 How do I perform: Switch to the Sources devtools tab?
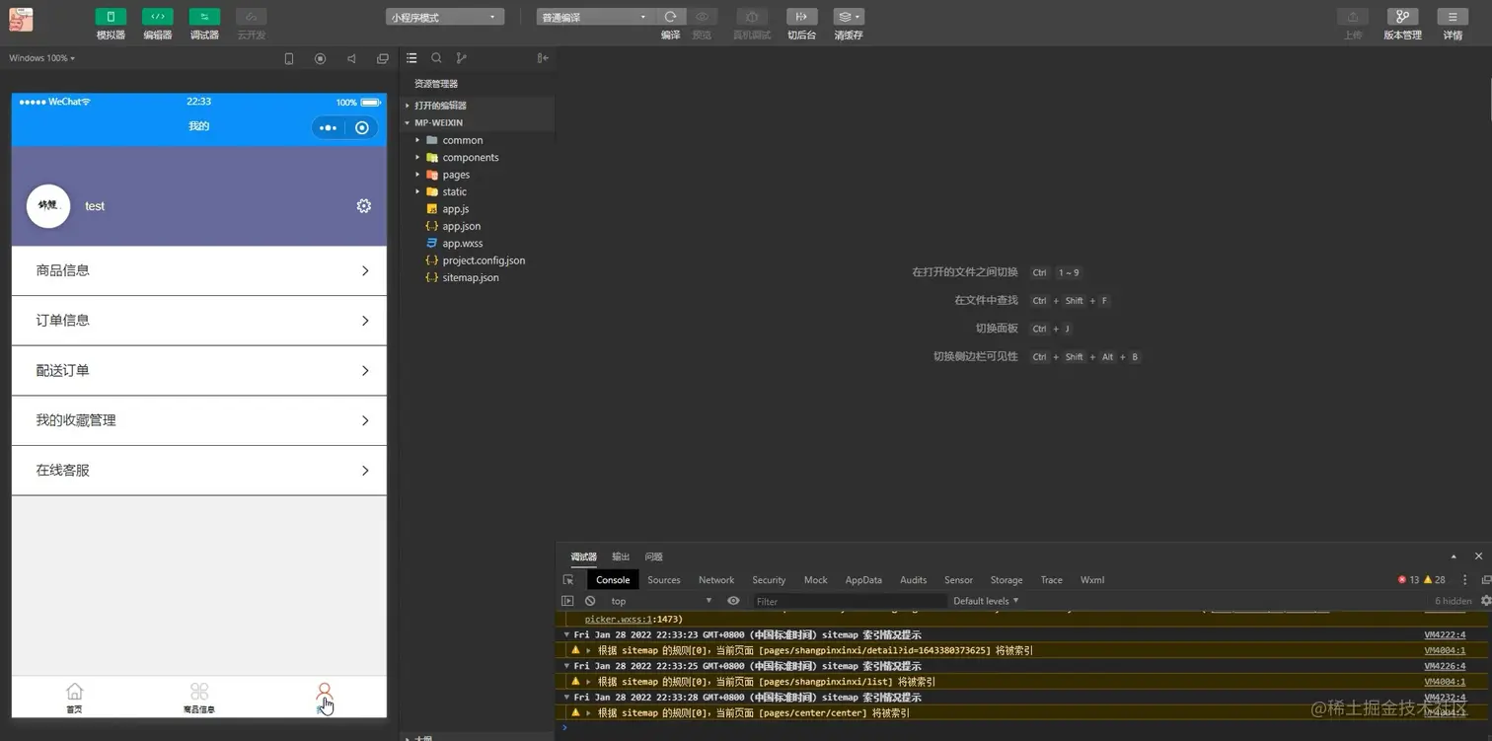[664, 580]
